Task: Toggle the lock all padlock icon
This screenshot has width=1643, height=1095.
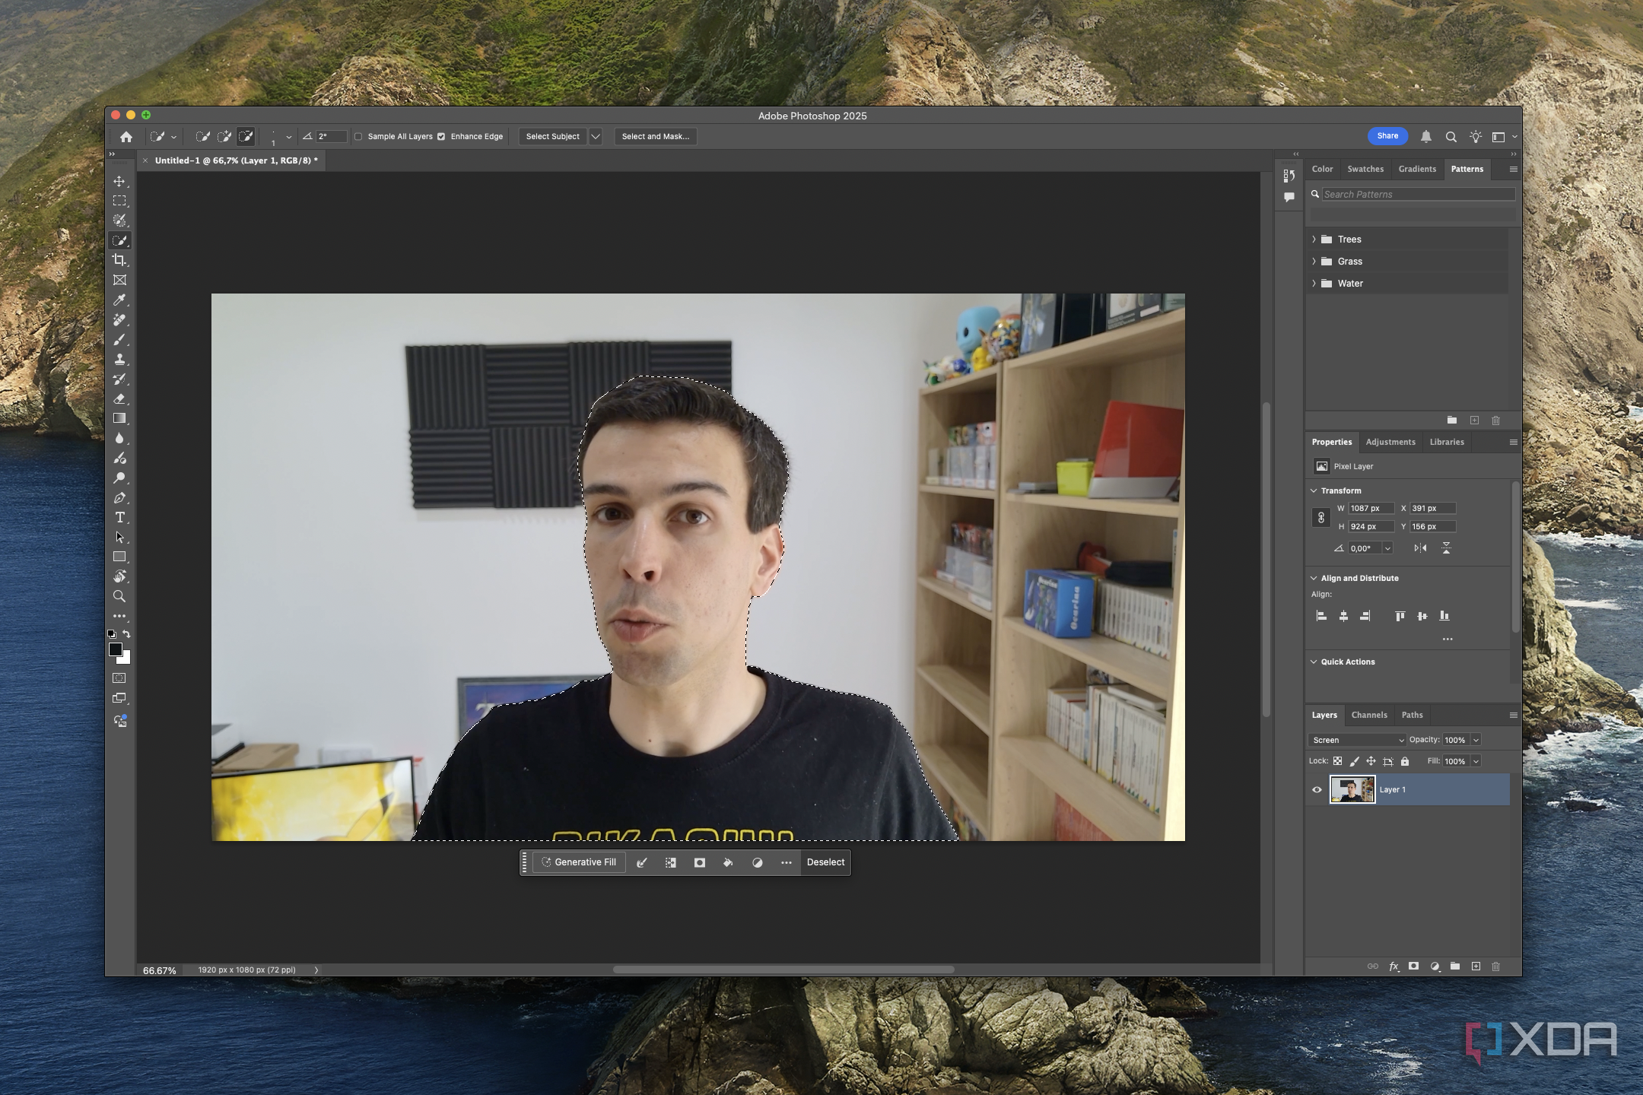Action: (1405, 761)
